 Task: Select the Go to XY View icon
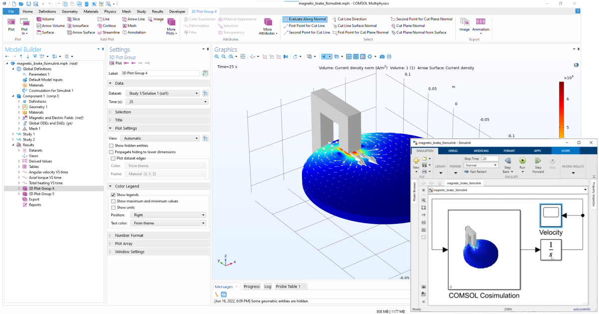click(265, 56)
